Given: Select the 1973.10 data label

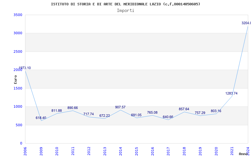Looking at the screenshot, I should 25,68.
